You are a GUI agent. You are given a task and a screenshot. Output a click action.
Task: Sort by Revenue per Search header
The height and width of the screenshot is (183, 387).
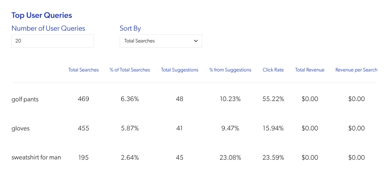pos(356,70)
